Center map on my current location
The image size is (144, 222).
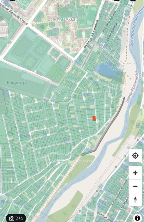(x=135, y=156)
